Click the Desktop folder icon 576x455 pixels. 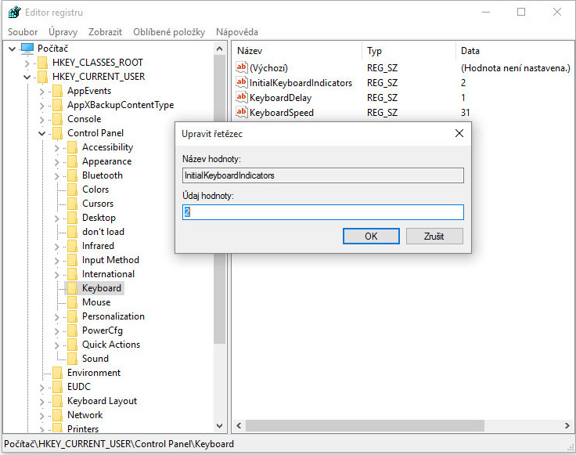(72, 218)
